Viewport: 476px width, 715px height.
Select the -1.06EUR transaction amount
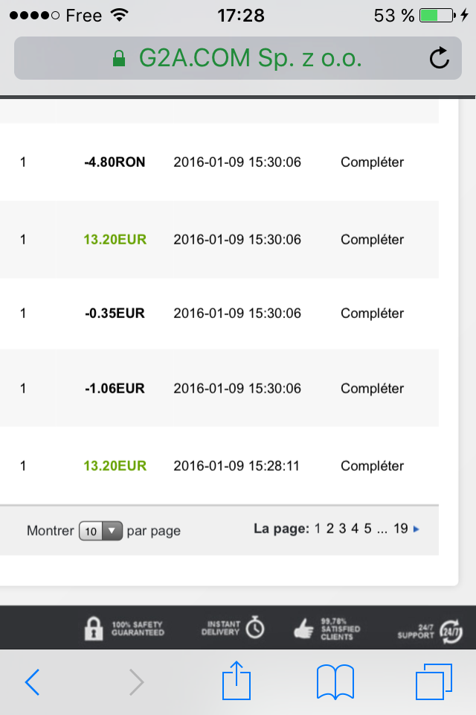pyautogui.click(x=115, y=388)
